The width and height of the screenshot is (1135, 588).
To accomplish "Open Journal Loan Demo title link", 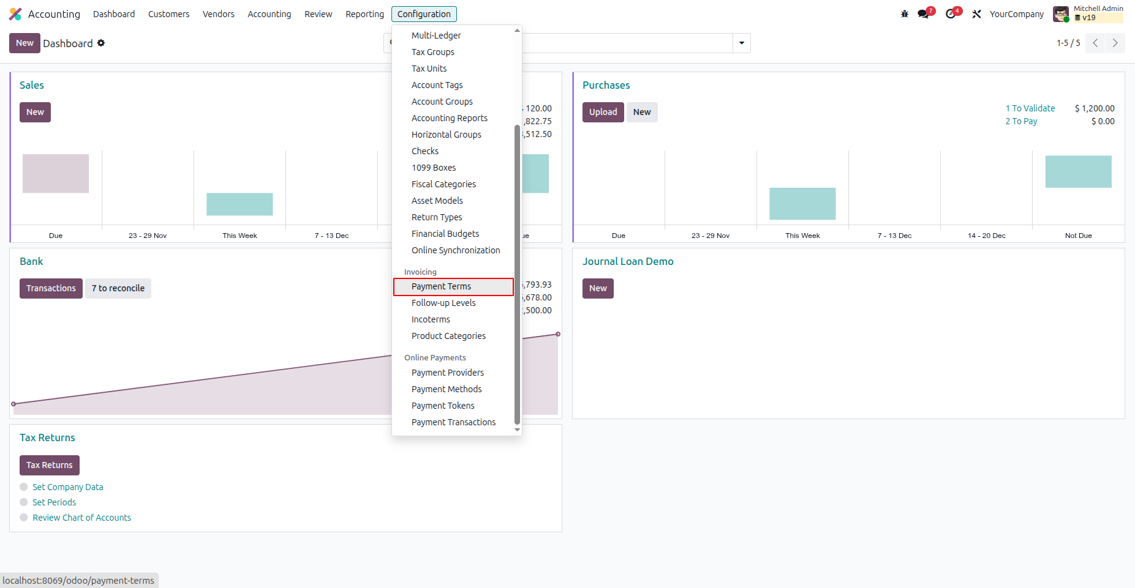I will pyautogui.click(x=628, y=261).
